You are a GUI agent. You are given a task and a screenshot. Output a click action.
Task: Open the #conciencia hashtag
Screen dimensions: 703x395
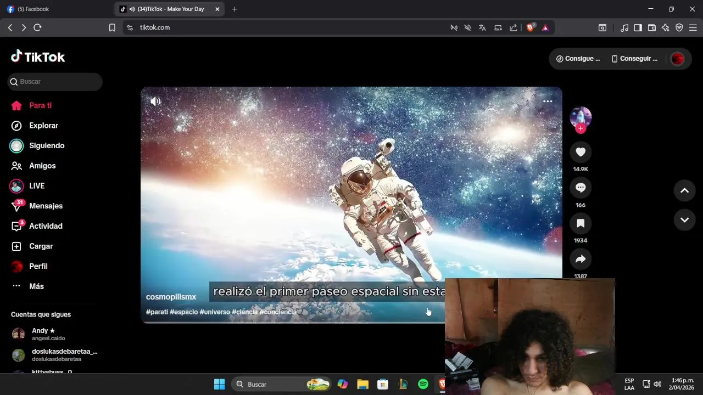278,312
